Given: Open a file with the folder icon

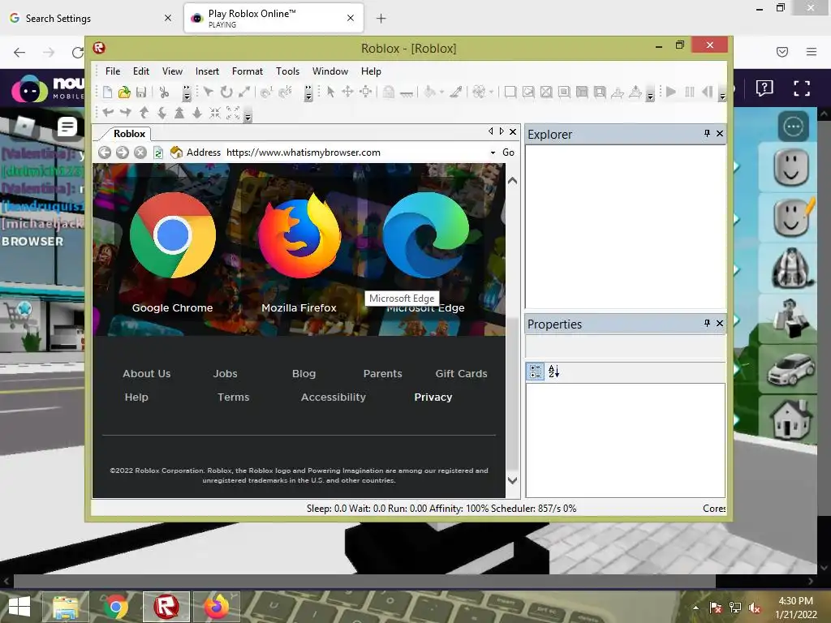Looking at the screenshot, I should click(x=124, y=92).
